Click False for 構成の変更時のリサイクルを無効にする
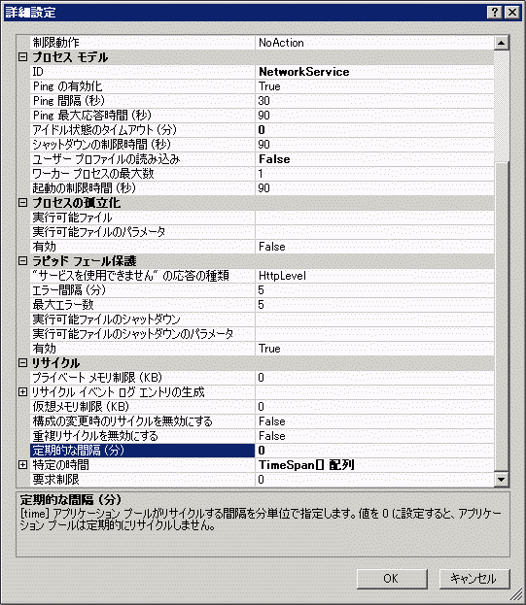Image resolution: width=526 pixels, height=605 pixels. pos(374,420)
